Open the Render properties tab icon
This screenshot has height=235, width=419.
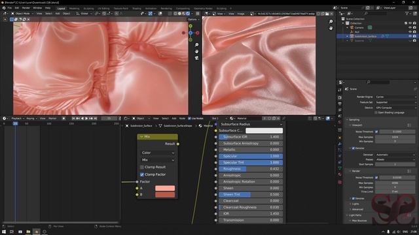pos(340,97)
